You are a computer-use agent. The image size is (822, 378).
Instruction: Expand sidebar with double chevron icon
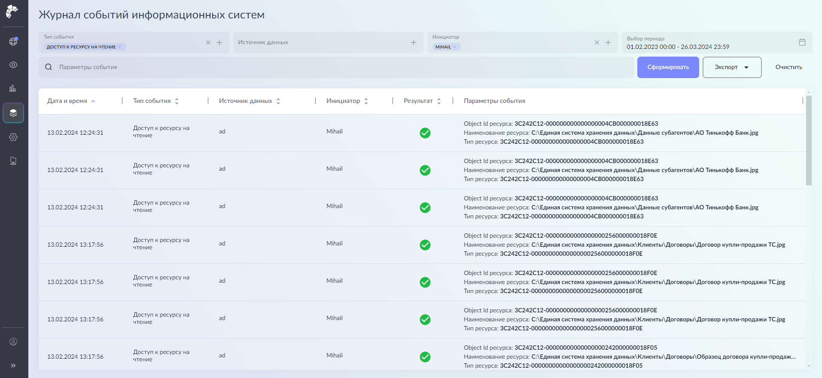[13, 366]
